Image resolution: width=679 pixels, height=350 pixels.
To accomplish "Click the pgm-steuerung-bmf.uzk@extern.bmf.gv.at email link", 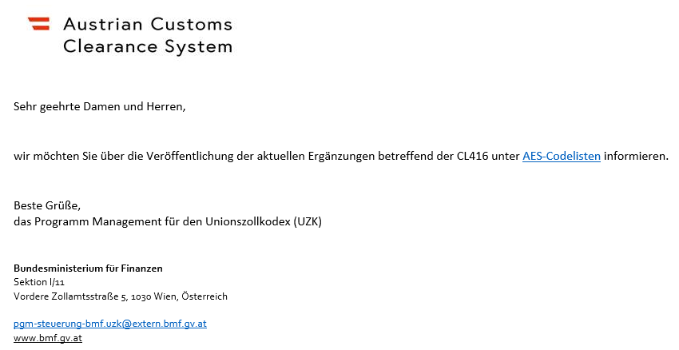I will tap(110, 324).
